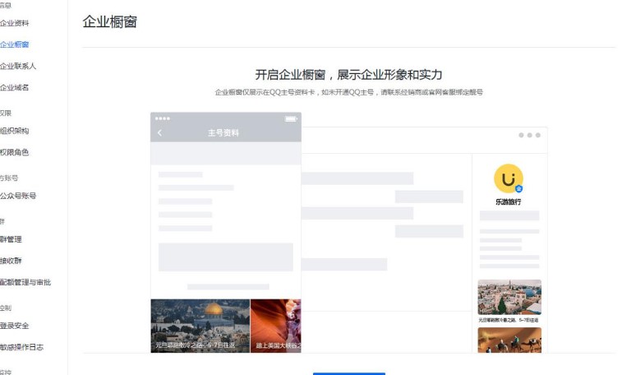Click the back arrow in 主号资料 preview
Screen dimensions: 622x375
(x=160, y=133)
